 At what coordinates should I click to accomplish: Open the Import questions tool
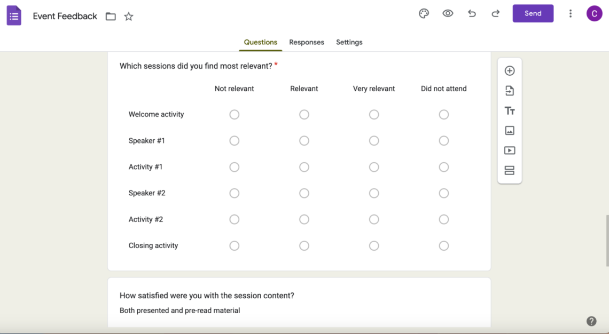(510, 90)
